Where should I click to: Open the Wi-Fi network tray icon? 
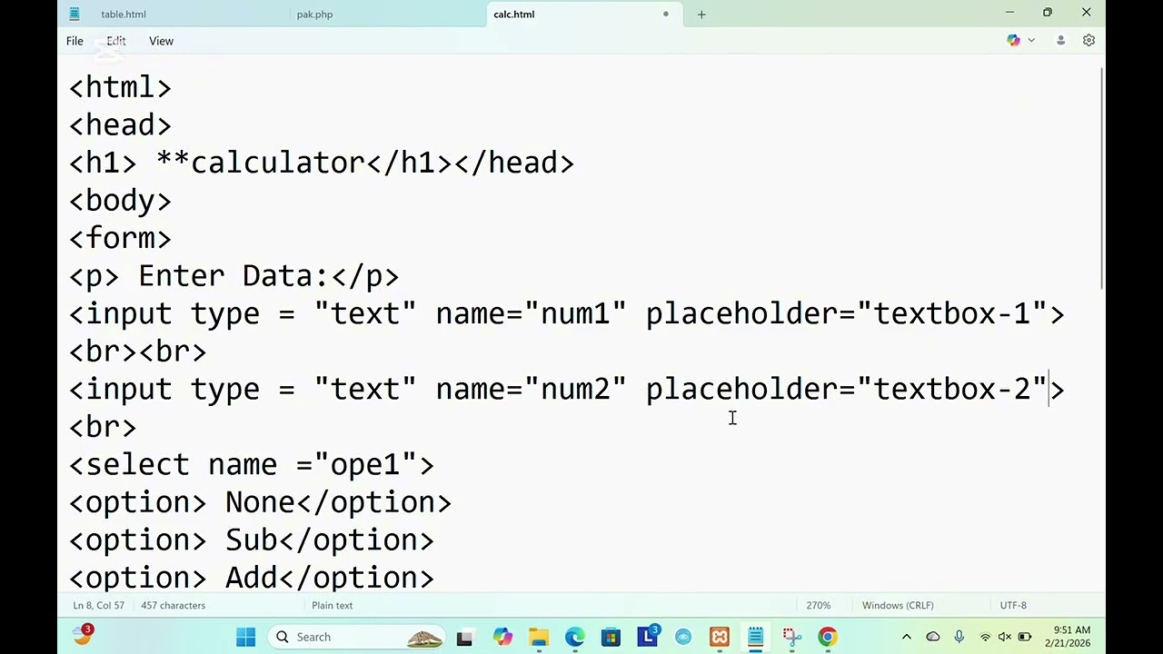tap(985, 638)
